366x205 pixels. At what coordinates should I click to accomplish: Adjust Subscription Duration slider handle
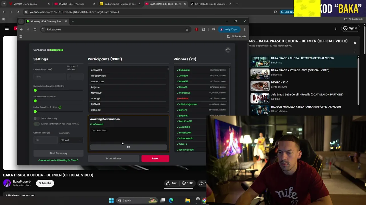click(35, 90)
